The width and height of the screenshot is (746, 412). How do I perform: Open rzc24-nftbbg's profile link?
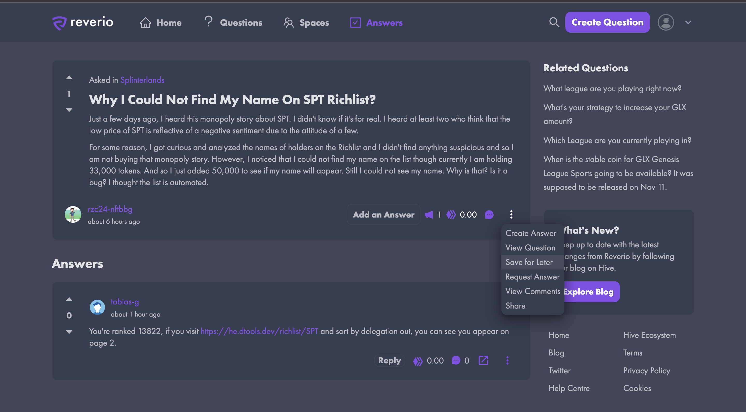pos(110,209)
